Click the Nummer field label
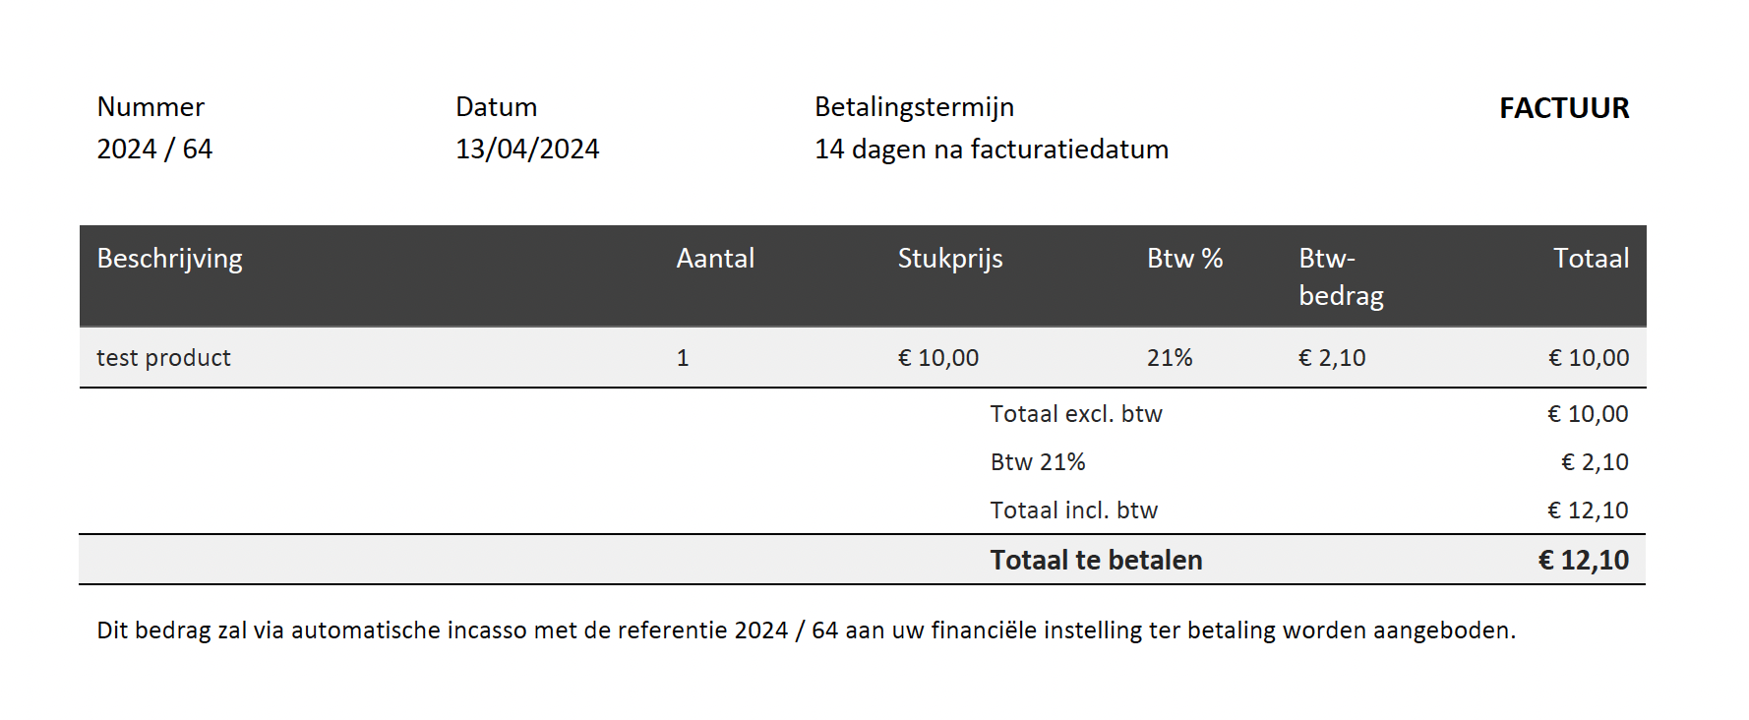The height and width of the screenshot is (720, 1749). tap(151, 107)
